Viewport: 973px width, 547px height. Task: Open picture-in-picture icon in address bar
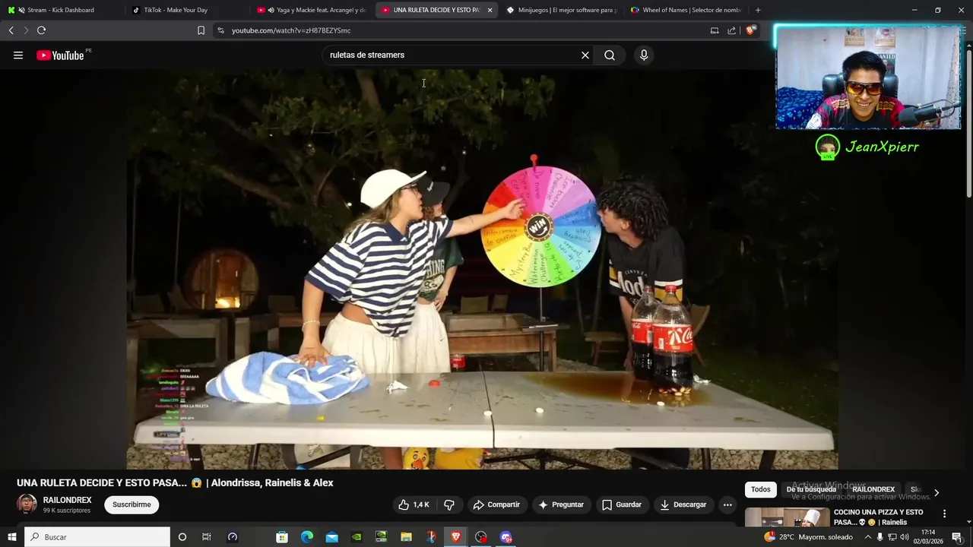coord(715,30)
